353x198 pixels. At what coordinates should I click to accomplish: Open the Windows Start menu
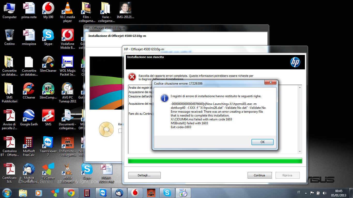[7, 193]
